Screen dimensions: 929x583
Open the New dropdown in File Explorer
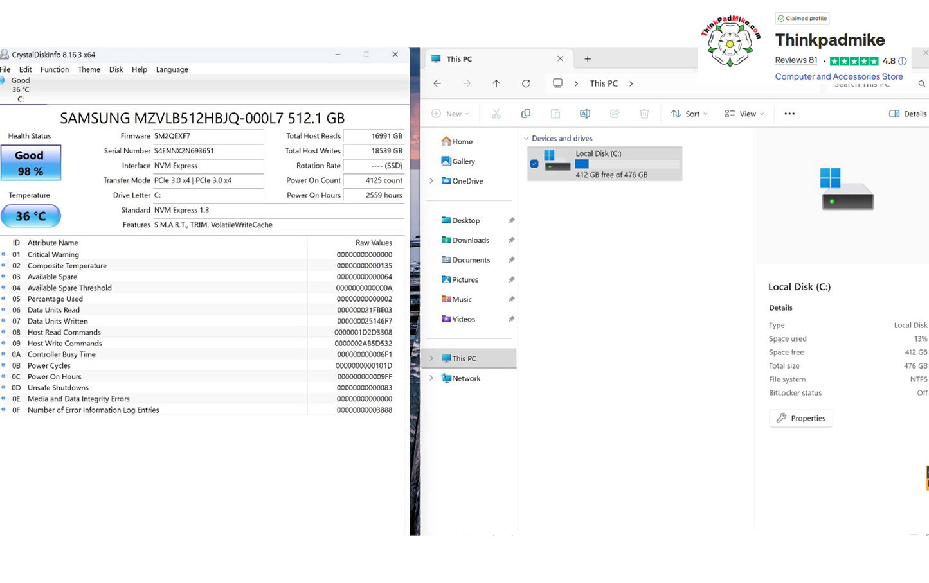coord(450,114)
